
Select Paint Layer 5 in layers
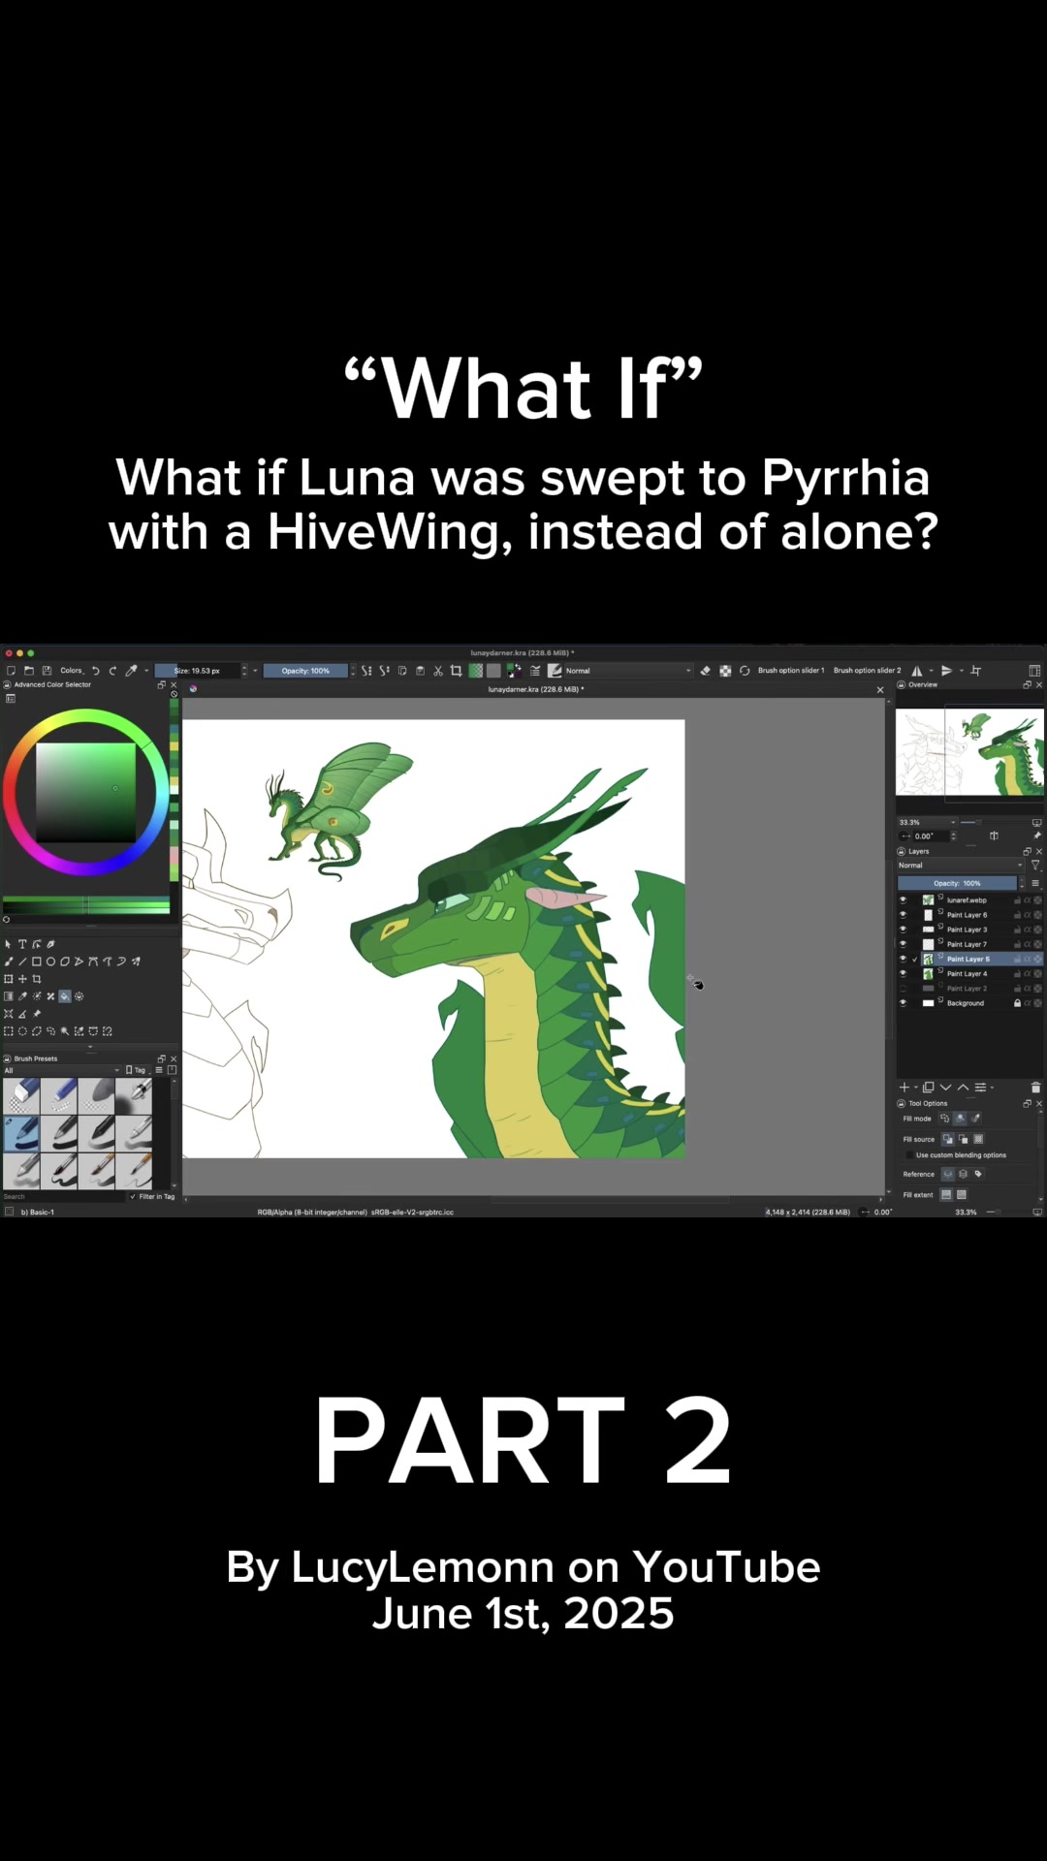coord(969,960)
